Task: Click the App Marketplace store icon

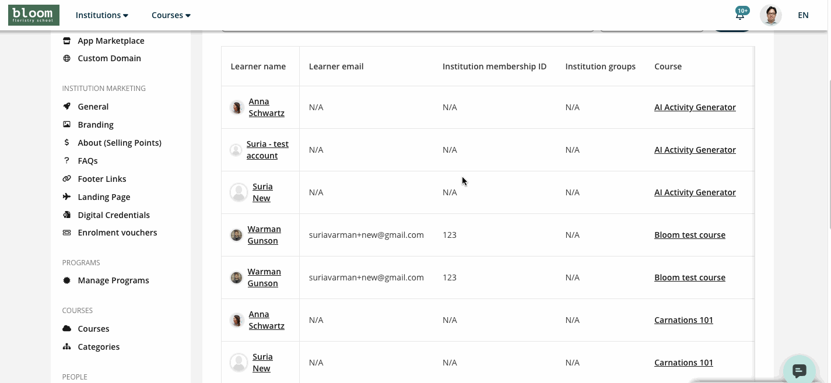Action: pyautogui.click(x=66, y=41)
